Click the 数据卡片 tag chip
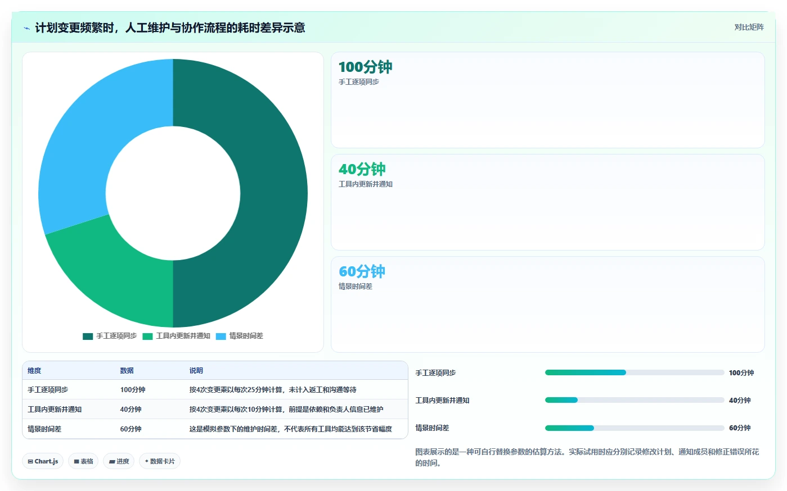Viewport: 787px width, 491px height. 160,461
